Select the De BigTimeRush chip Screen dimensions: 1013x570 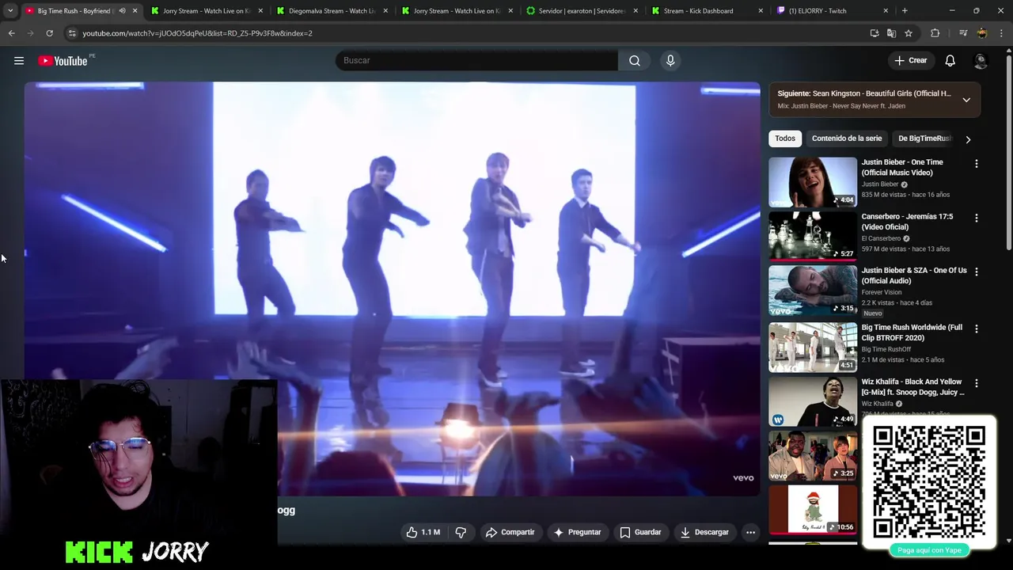(924, 139)
